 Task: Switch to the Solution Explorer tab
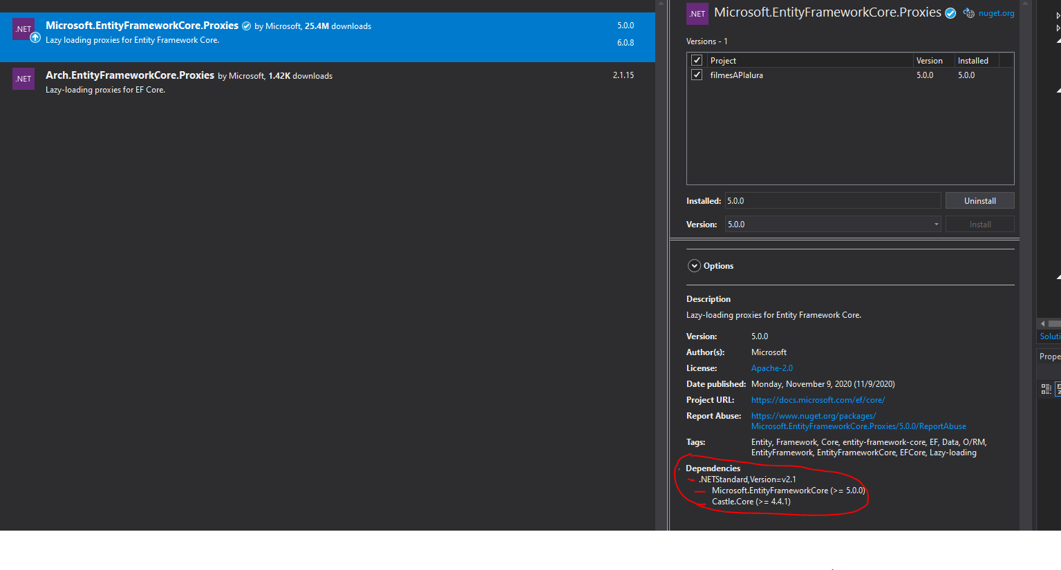(x=1050, y=336)
